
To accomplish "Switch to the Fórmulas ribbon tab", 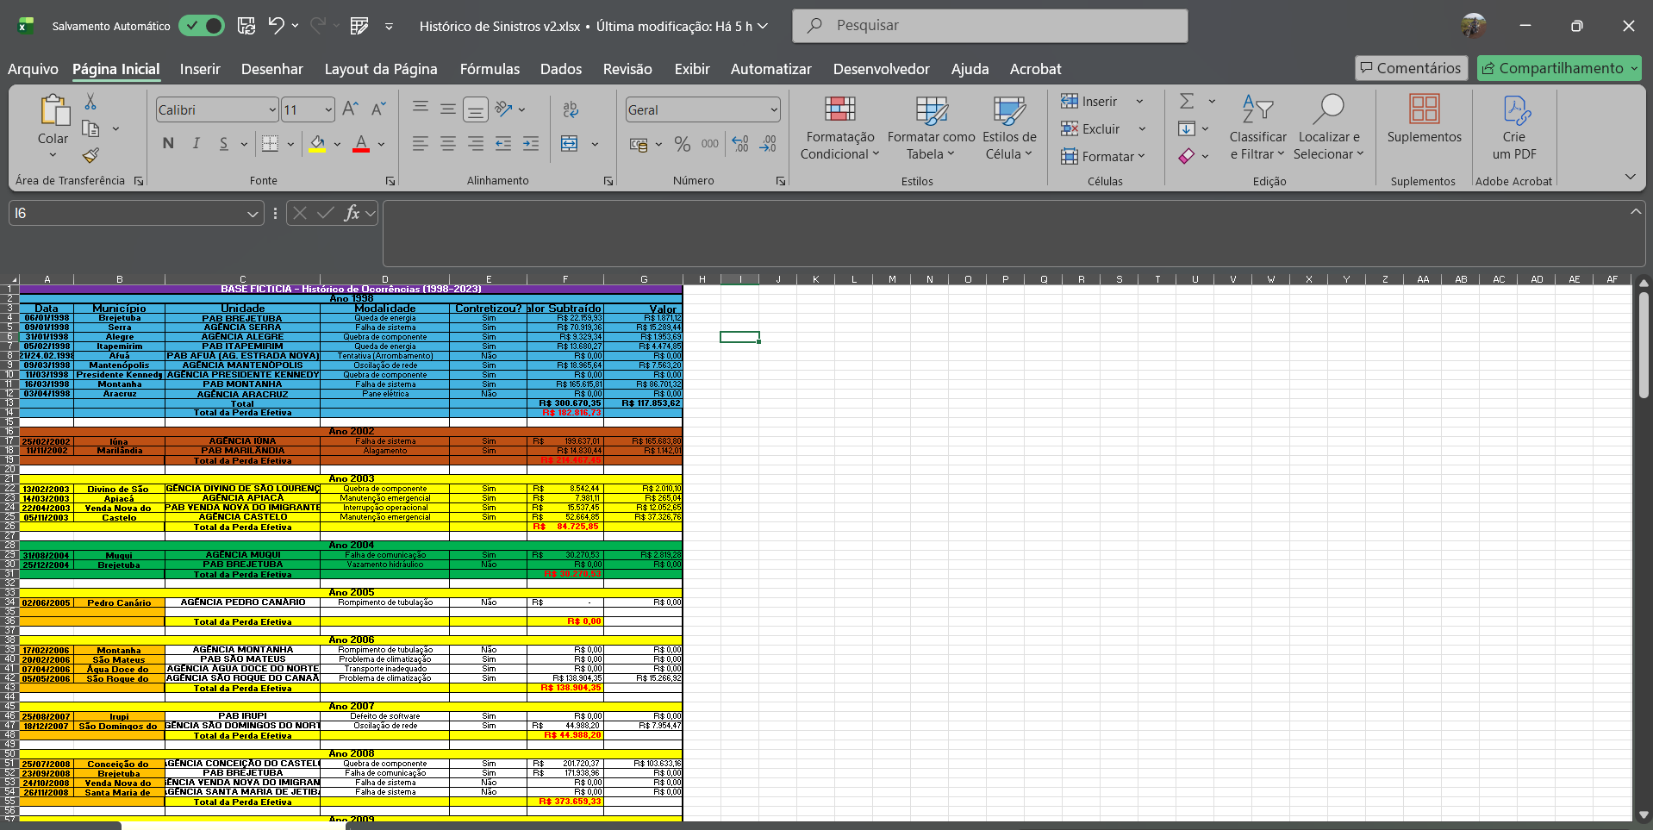I will click(489, 69).
